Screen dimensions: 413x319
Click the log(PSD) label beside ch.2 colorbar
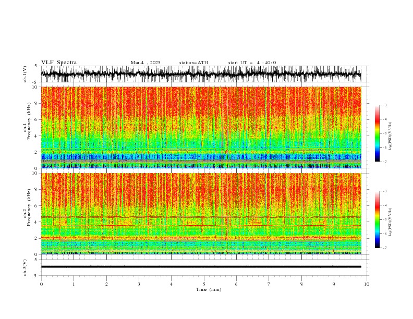coord(390,222)
